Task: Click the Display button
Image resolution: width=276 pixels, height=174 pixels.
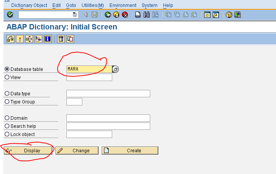Action: 28,151
